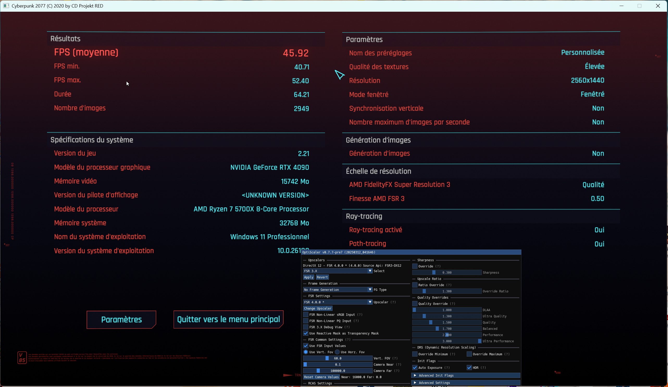Click the Paramètres button
Image resolution: width=668 pixels, height=387 pixels.
pos(121,319)
